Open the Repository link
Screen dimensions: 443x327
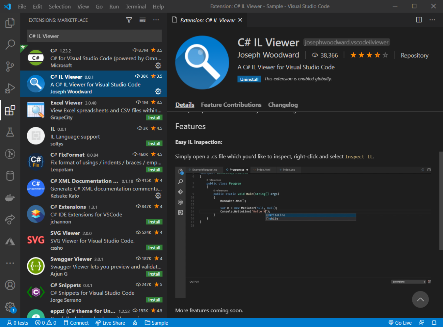414,55
